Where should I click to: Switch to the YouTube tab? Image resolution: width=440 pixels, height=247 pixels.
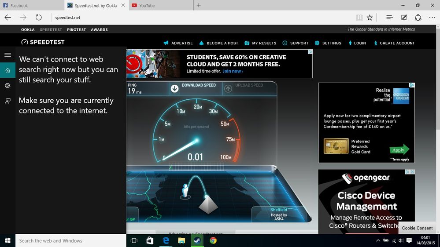161,5
